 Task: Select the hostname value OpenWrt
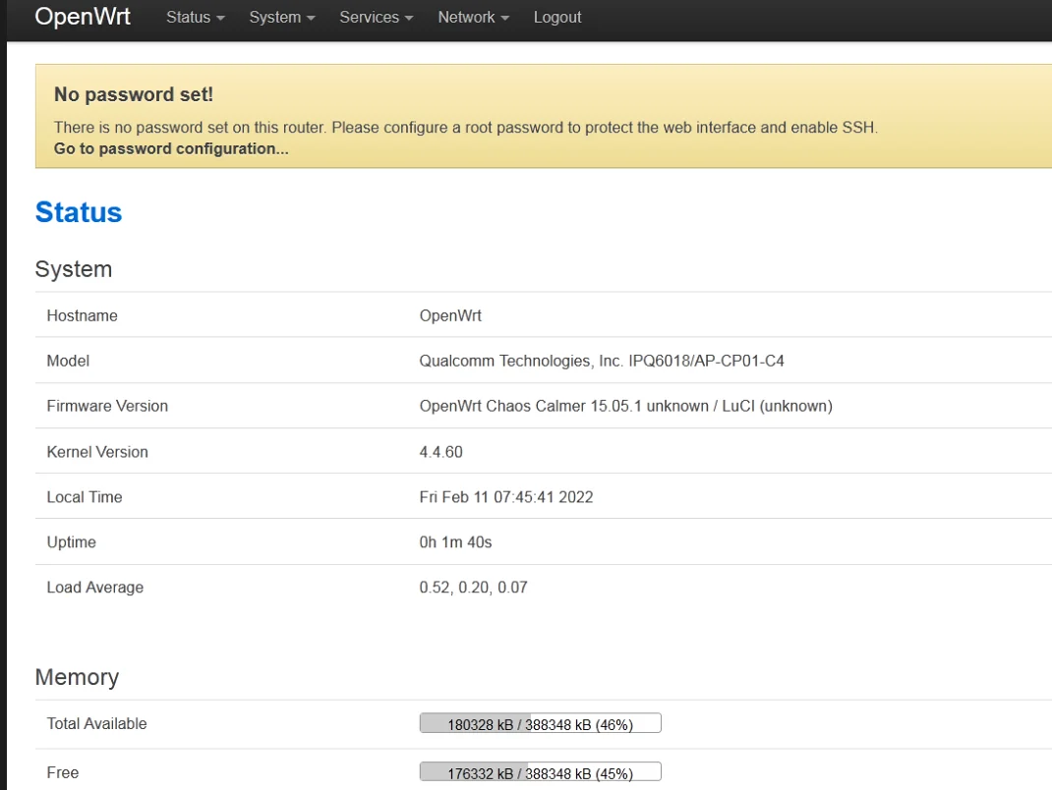450,315
